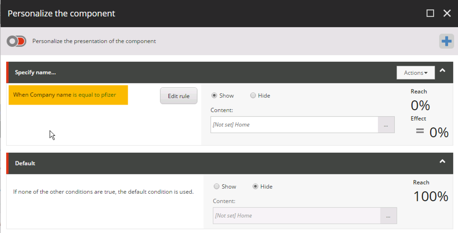The image size is (458, 233).
Task: Maximize the Personalize the component dialog
Action: [x=430, y=14]
